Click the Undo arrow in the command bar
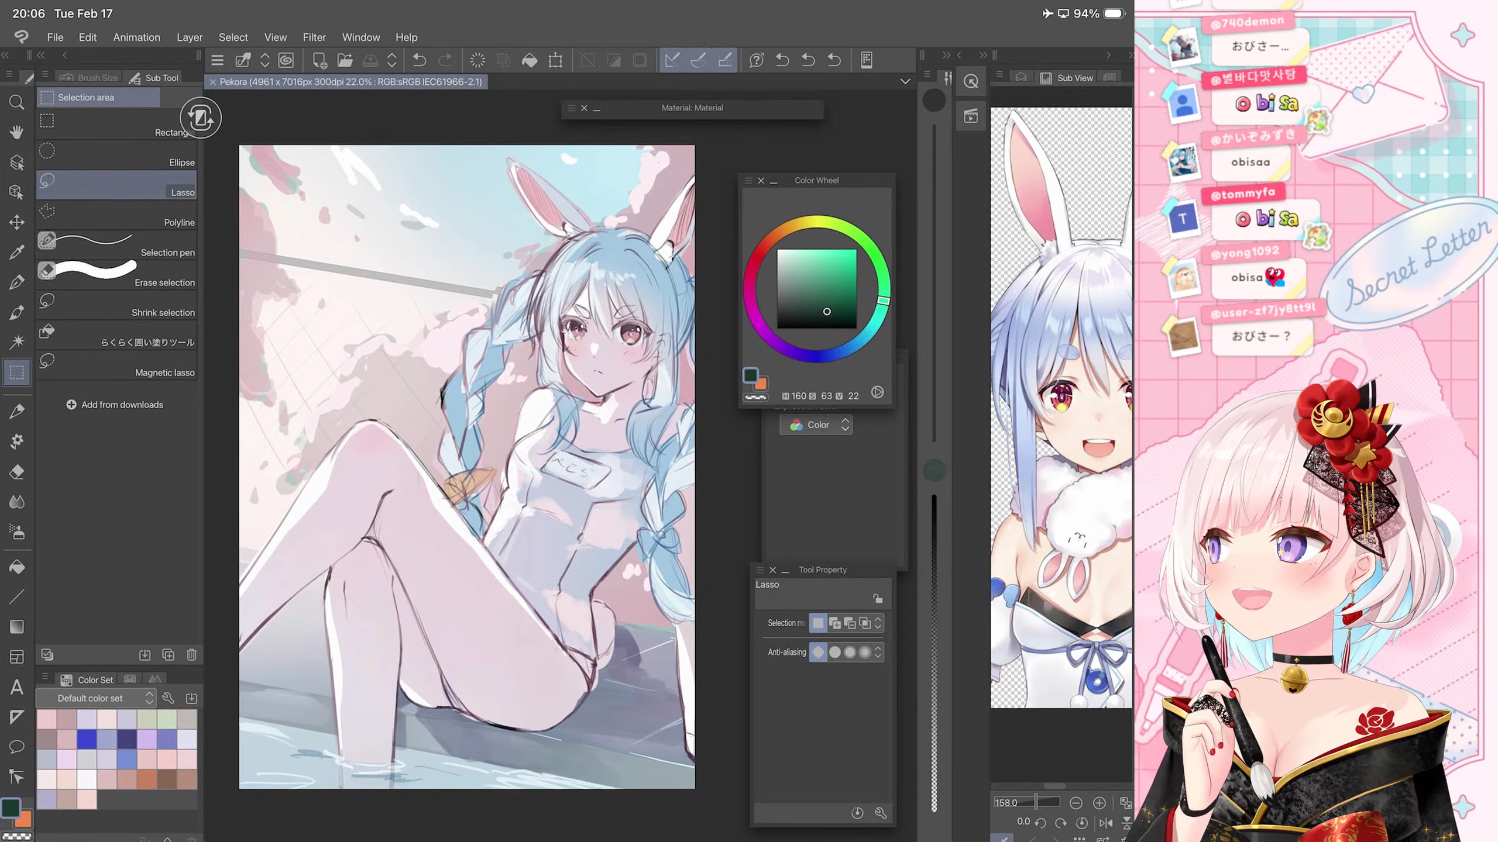 [419, 60]
